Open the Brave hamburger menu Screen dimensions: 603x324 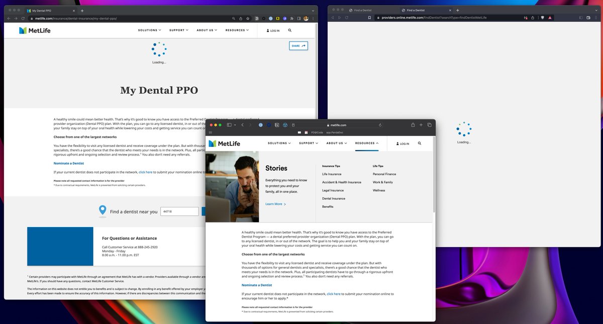pos(595,18)
